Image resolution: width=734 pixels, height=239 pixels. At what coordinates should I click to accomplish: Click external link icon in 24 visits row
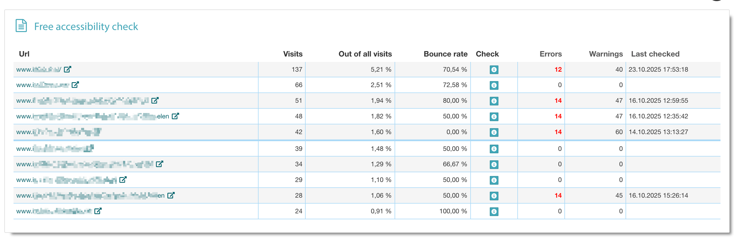click(98, 211)
